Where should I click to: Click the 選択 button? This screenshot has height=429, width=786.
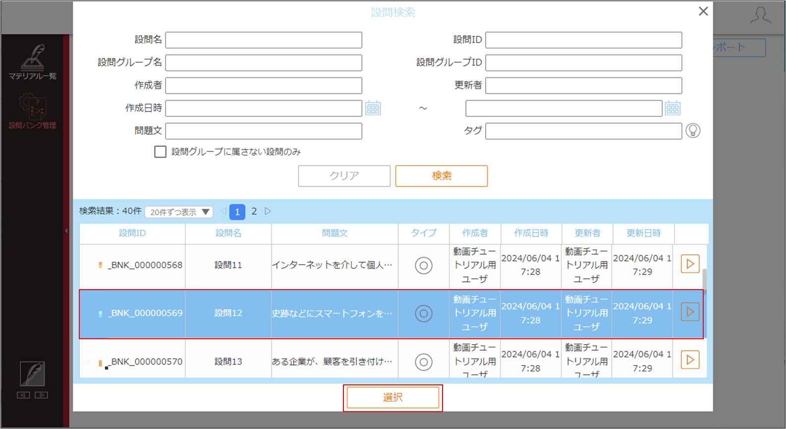(393, 398)
